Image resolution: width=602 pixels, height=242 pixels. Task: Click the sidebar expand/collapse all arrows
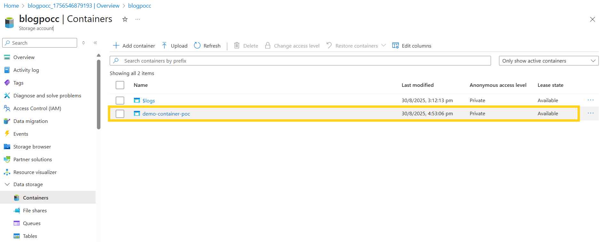(83, 43)
